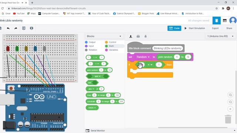Click the horizontal scrollbar of the workspace

[193, 127]
